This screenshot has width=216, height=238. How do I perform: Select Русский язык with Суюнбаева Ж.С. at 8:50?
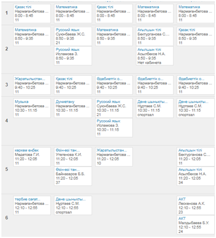[x=68, y=30]
